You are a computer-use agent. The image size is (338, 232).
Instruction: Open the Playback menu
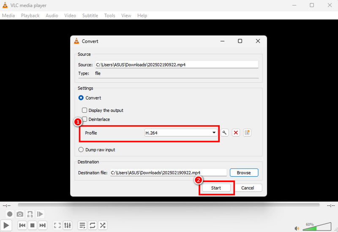click(x=30, y=16)
